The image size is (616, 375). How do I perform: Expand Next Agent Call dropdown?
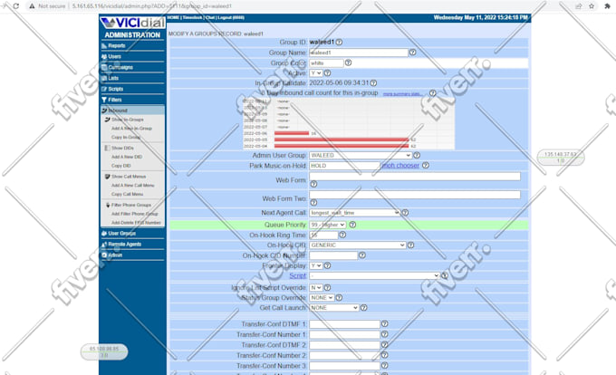tap(355, 213)
